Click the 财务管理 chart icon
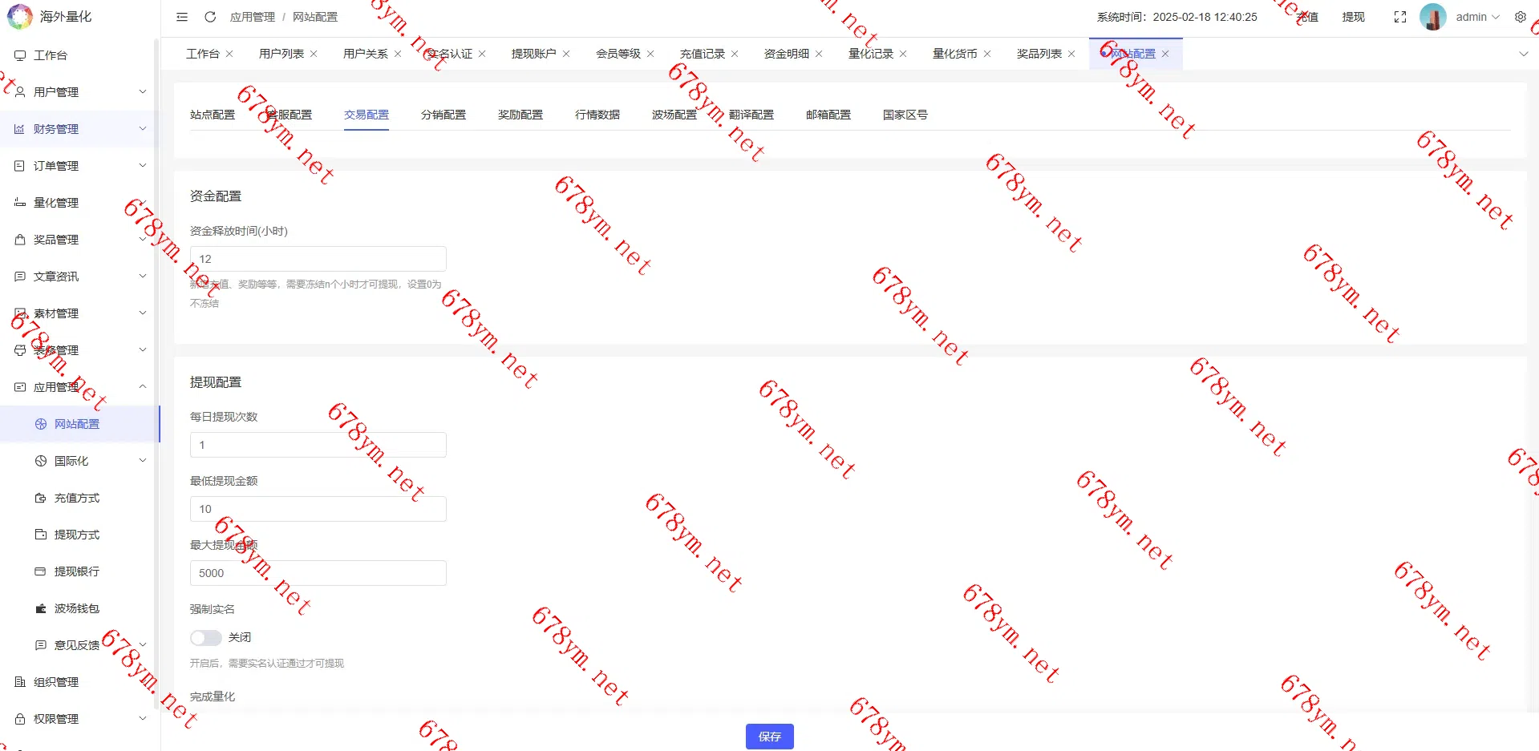This screenshot has width=1539, height=751. 20,129
